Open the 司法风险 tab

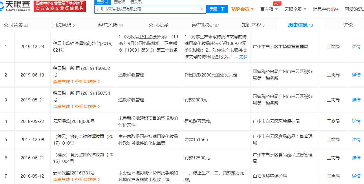pyautogui.click(x=63, y=25)
